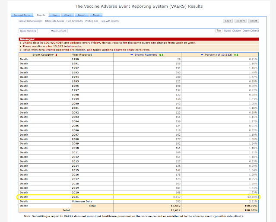276x222 pixels.
Task: Click percent value 1.33% for 2019
Action: pyautogui.click(x=253, y=188)
